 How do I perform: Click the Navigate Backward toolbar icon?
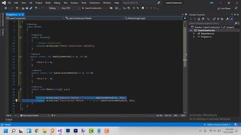click(6, 8)
